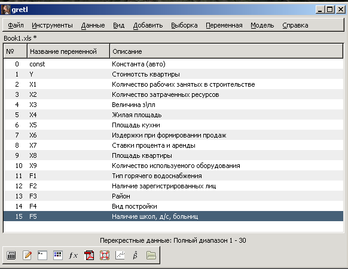Open the PDF user guide icon
The image size is (348, 269).
point(89,255)
